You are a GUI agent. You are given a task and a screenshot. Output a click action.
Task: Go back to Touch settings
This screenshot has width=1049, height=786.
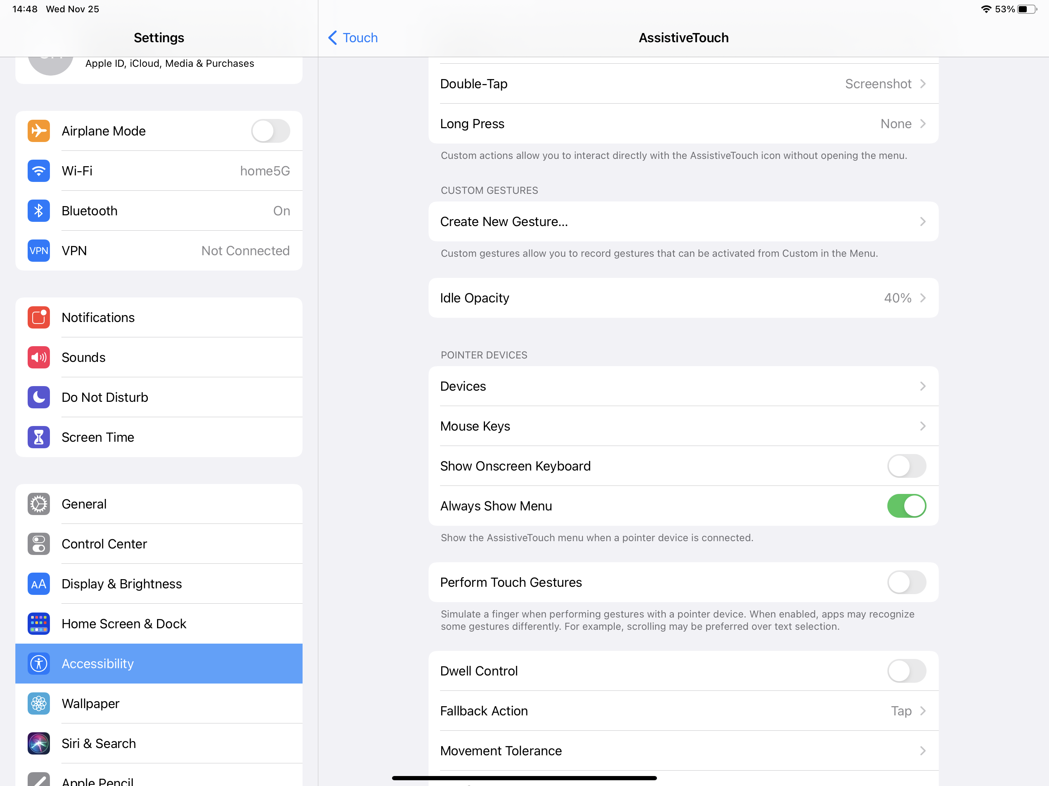click(353, 38)
